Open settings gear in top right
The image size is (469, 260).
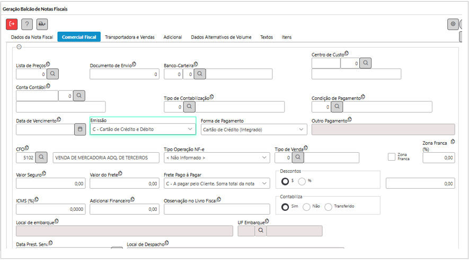coord(453,24)
